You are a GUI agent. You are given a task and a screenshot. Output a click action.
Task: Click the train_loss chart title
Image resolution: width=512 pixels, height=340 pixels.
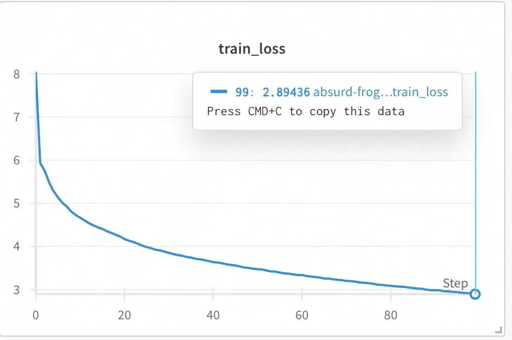pyautogui.click(x=252, y=49)
